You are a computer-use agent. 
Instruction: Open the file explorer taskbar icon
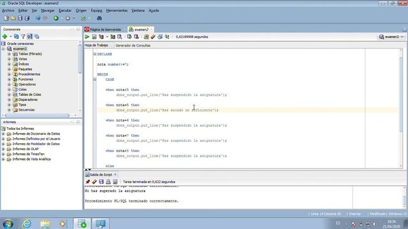coord(45,223)
